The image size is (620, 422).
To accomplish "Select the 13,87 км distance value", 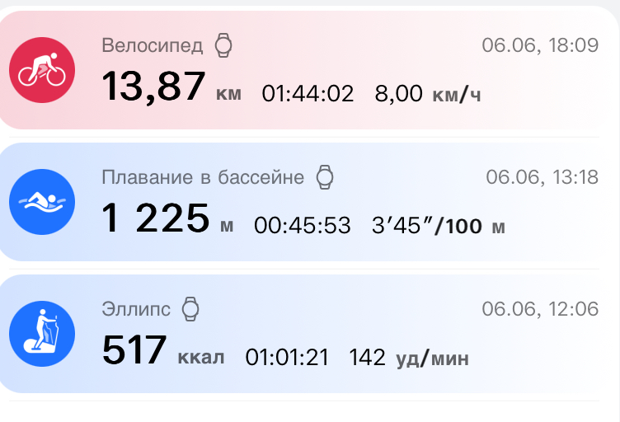I will click(x=171, y=87).
